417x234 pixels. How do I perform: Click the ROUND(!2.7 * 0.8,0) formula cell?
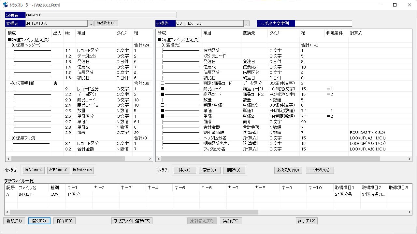point(367,133)
